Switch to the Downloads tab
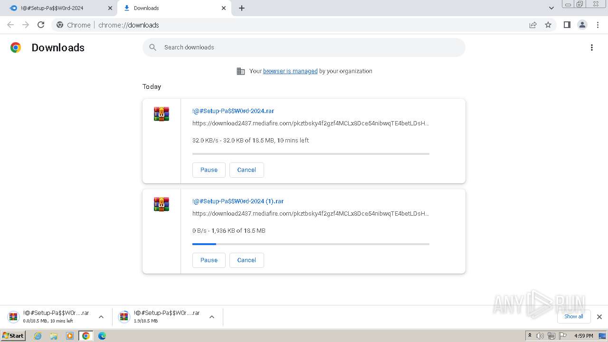The image size is (608, 342). tap(174, 8)
